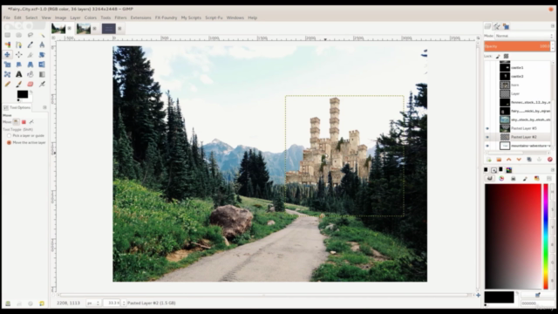Select the Scissors Select tool
The width and height of the screenshot is (558, 314).
click(x=19, y=44)
